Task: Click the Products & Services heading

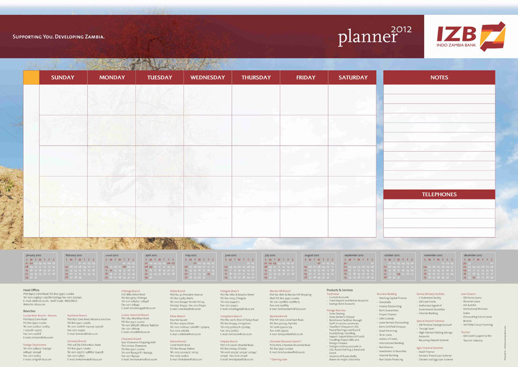Action: [x=340, y=290]
